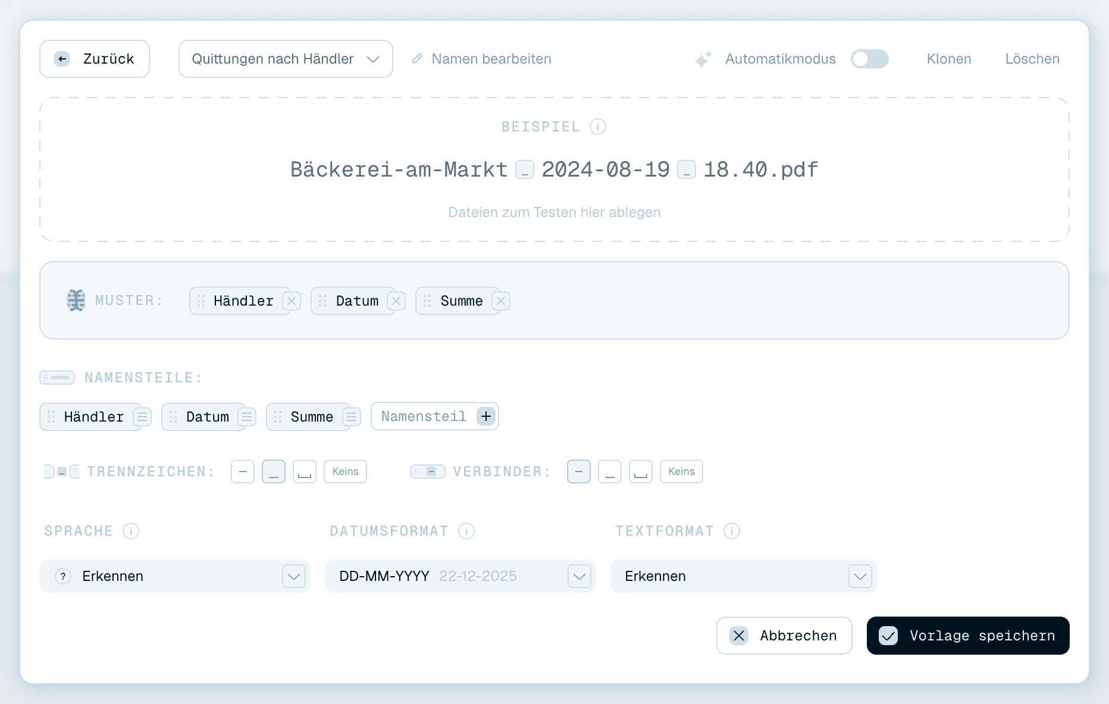1109x704 pixels.
Task: Click the underscore separator after Bäckerei-am-Markt in example
Action: coord(525,170)
